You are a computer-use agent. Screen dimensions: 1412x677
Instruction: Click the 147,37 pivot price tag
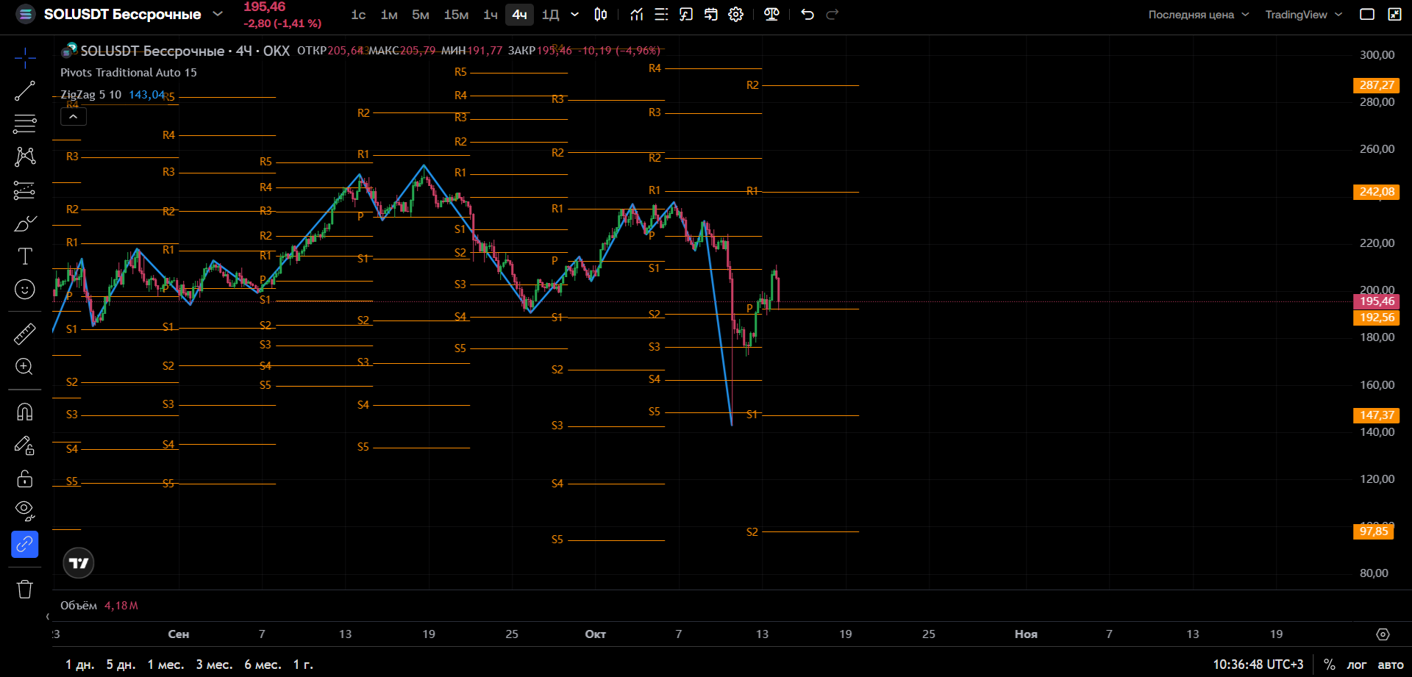pos(1377,415)
